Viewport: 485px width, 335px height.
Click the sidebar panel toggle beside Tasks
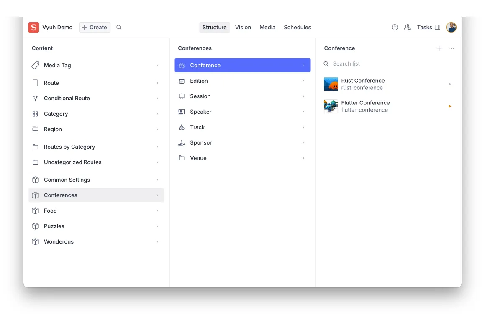438,27
